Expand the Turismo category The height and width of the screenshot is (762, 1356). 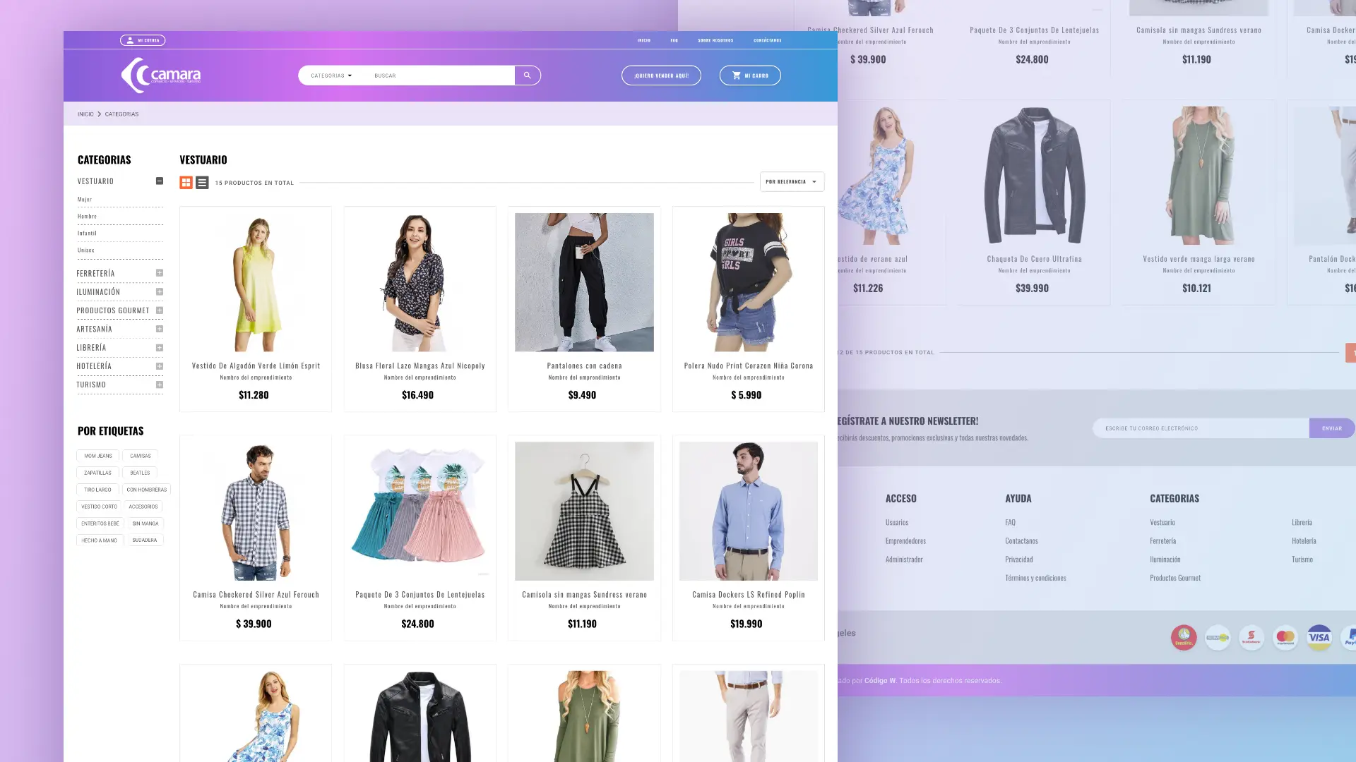pyautogui.click(x=160, y=385)
